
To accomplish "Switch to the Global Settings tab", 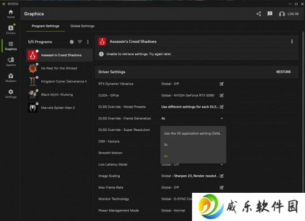I will click(x=82, y=26).
